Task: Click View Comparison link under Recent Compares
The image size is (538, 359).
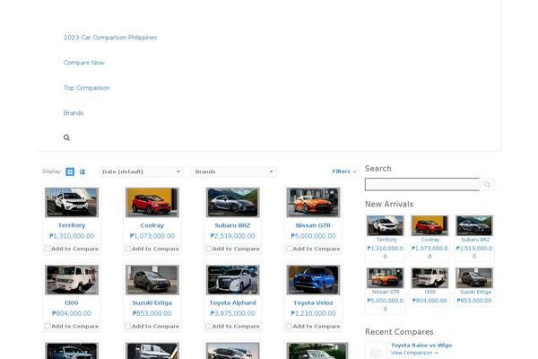Action: point(414,353)
